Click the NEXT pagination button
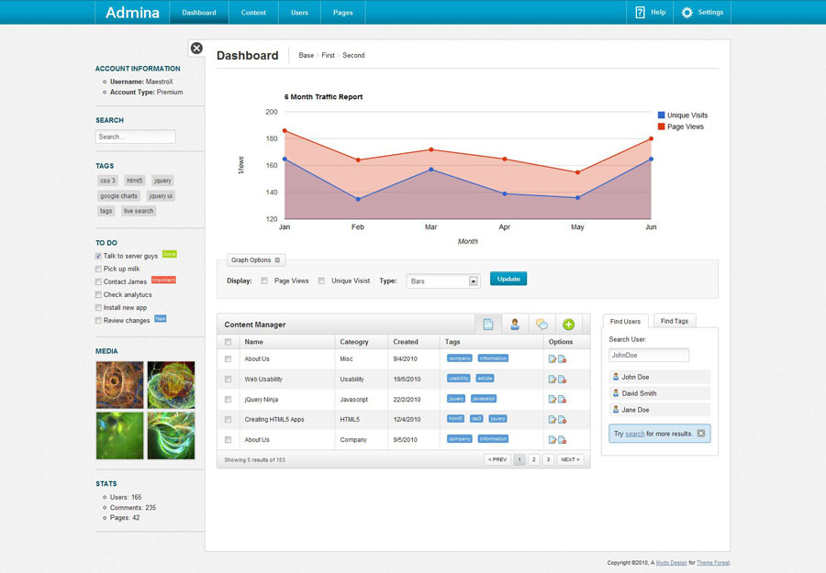 [x=570, y=459]
